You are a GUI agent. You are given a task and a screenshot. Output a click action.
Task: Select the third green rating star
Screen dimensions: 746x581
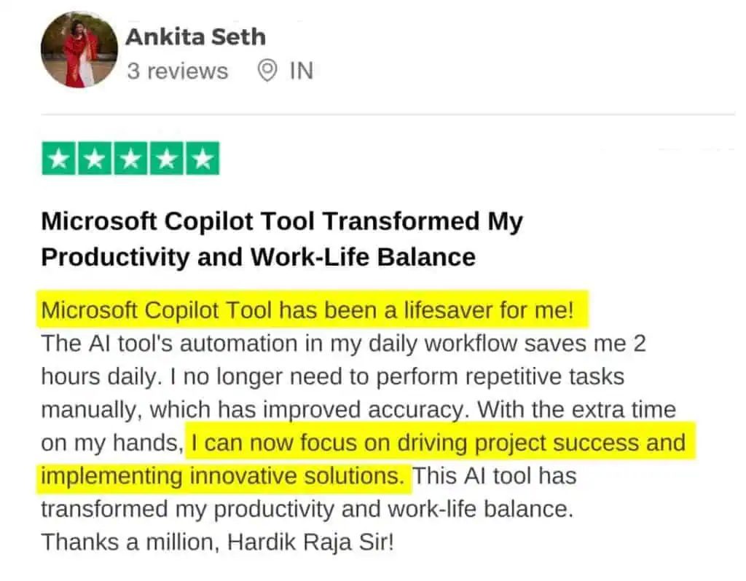[130, 159]
